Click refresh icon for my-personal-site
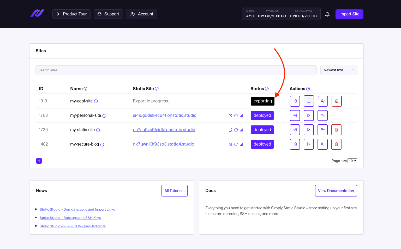Screen dimensions: 401x249 pyautogui.click(x=236, y=116)
